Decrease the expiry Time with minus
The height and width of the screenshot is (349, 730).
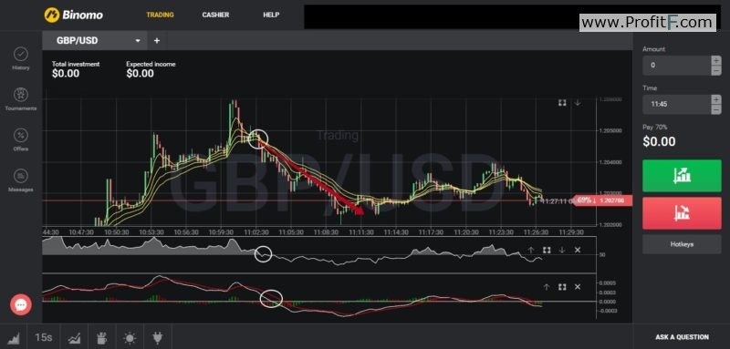[715, 109]
